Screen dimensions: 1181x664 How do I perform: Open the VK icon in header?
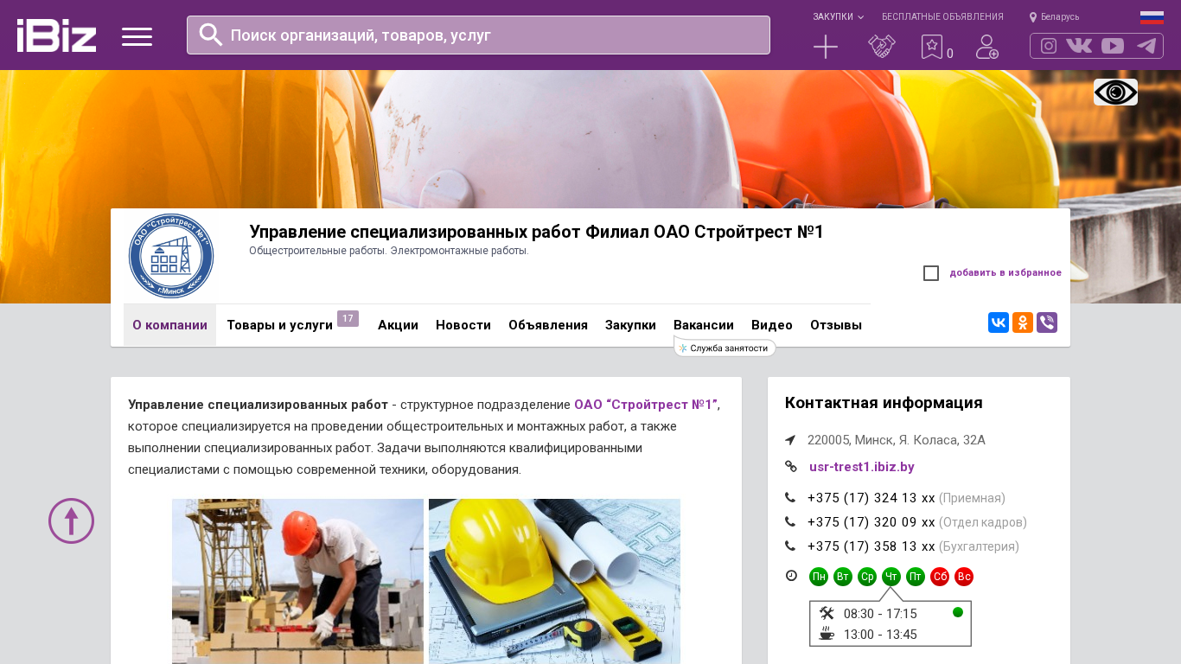click(1079, 46)
